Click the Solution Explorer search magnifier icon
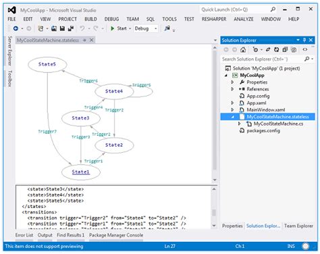 [x=306, y=59]
